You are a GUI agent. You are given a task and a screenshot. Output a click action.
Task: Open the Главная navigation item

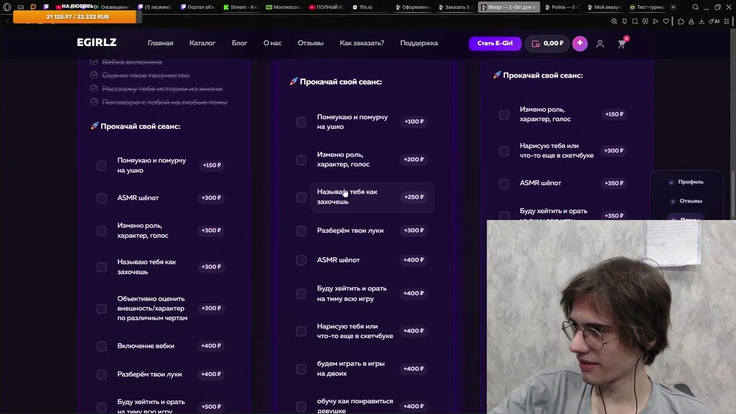click(x=160, y=43)
